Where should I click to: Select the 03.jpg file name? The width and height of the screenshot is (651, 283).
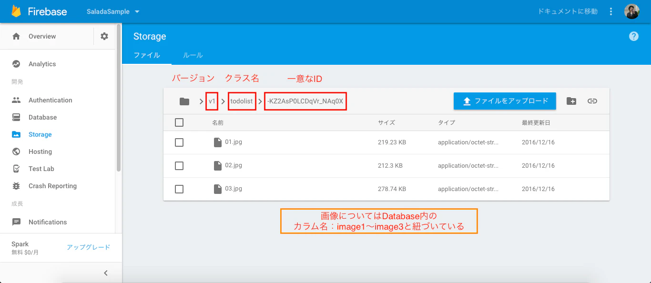pos(234,189)
